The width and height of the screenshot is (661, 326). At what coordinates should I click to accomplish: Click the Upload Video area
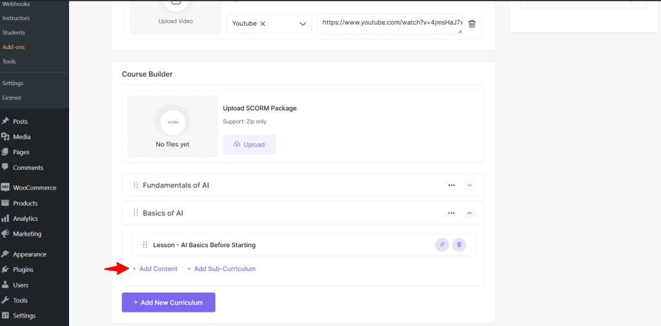[176, 16]
